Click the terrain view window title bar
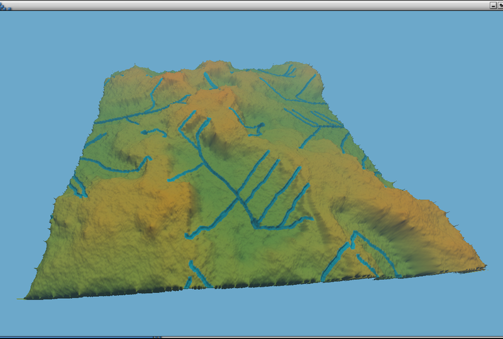Screen dimensions: 503x339 click(250, 6)
